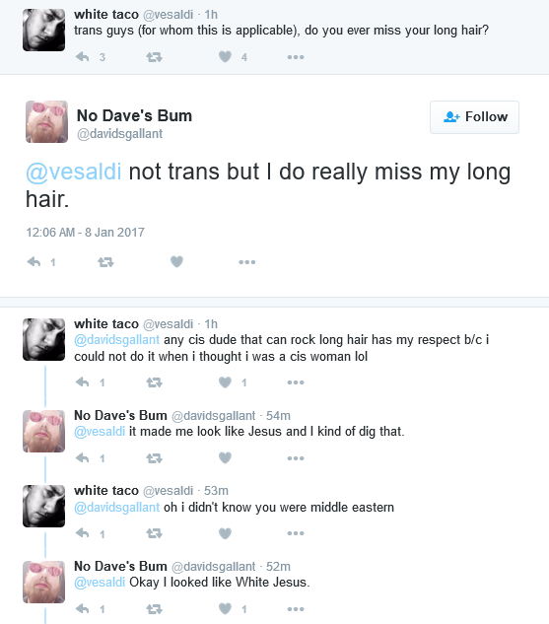Reply to white taco's top 'trans guys' tweet

[x=83, y=57]
